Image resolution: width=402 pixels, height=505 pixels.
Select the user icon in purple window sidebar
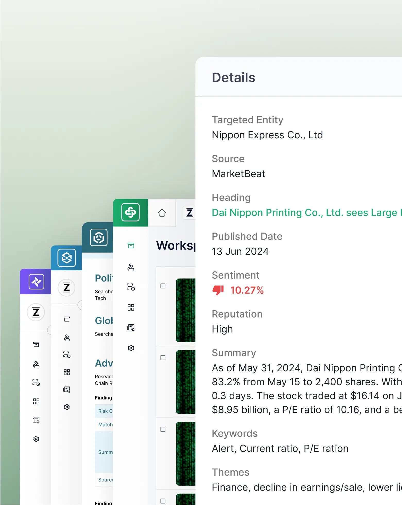point(36,364)
